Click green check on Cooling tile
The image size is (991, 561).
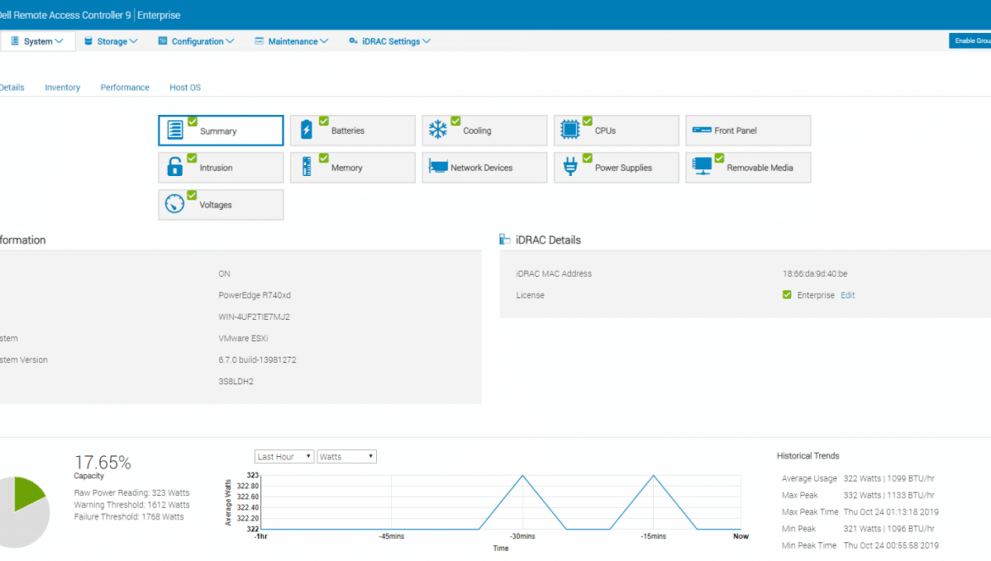(x=456, y=120)
